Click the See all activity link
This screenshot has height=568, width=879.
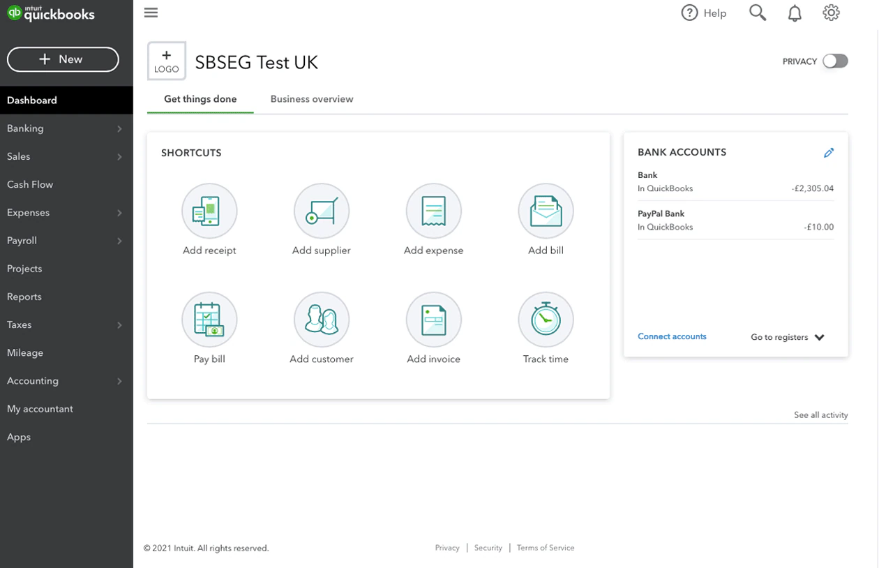click(821, 414)
